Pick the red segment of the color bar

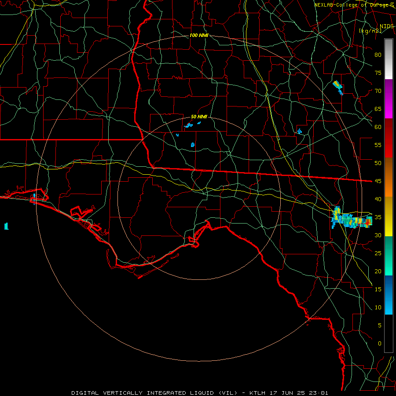pyautogui.click(x=389, y=138)
